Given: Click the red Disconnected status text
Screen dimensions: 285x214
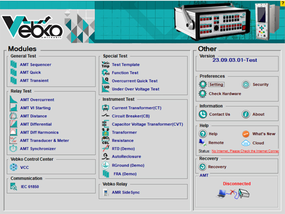Looking at the screenshot, I should (237, 184).
